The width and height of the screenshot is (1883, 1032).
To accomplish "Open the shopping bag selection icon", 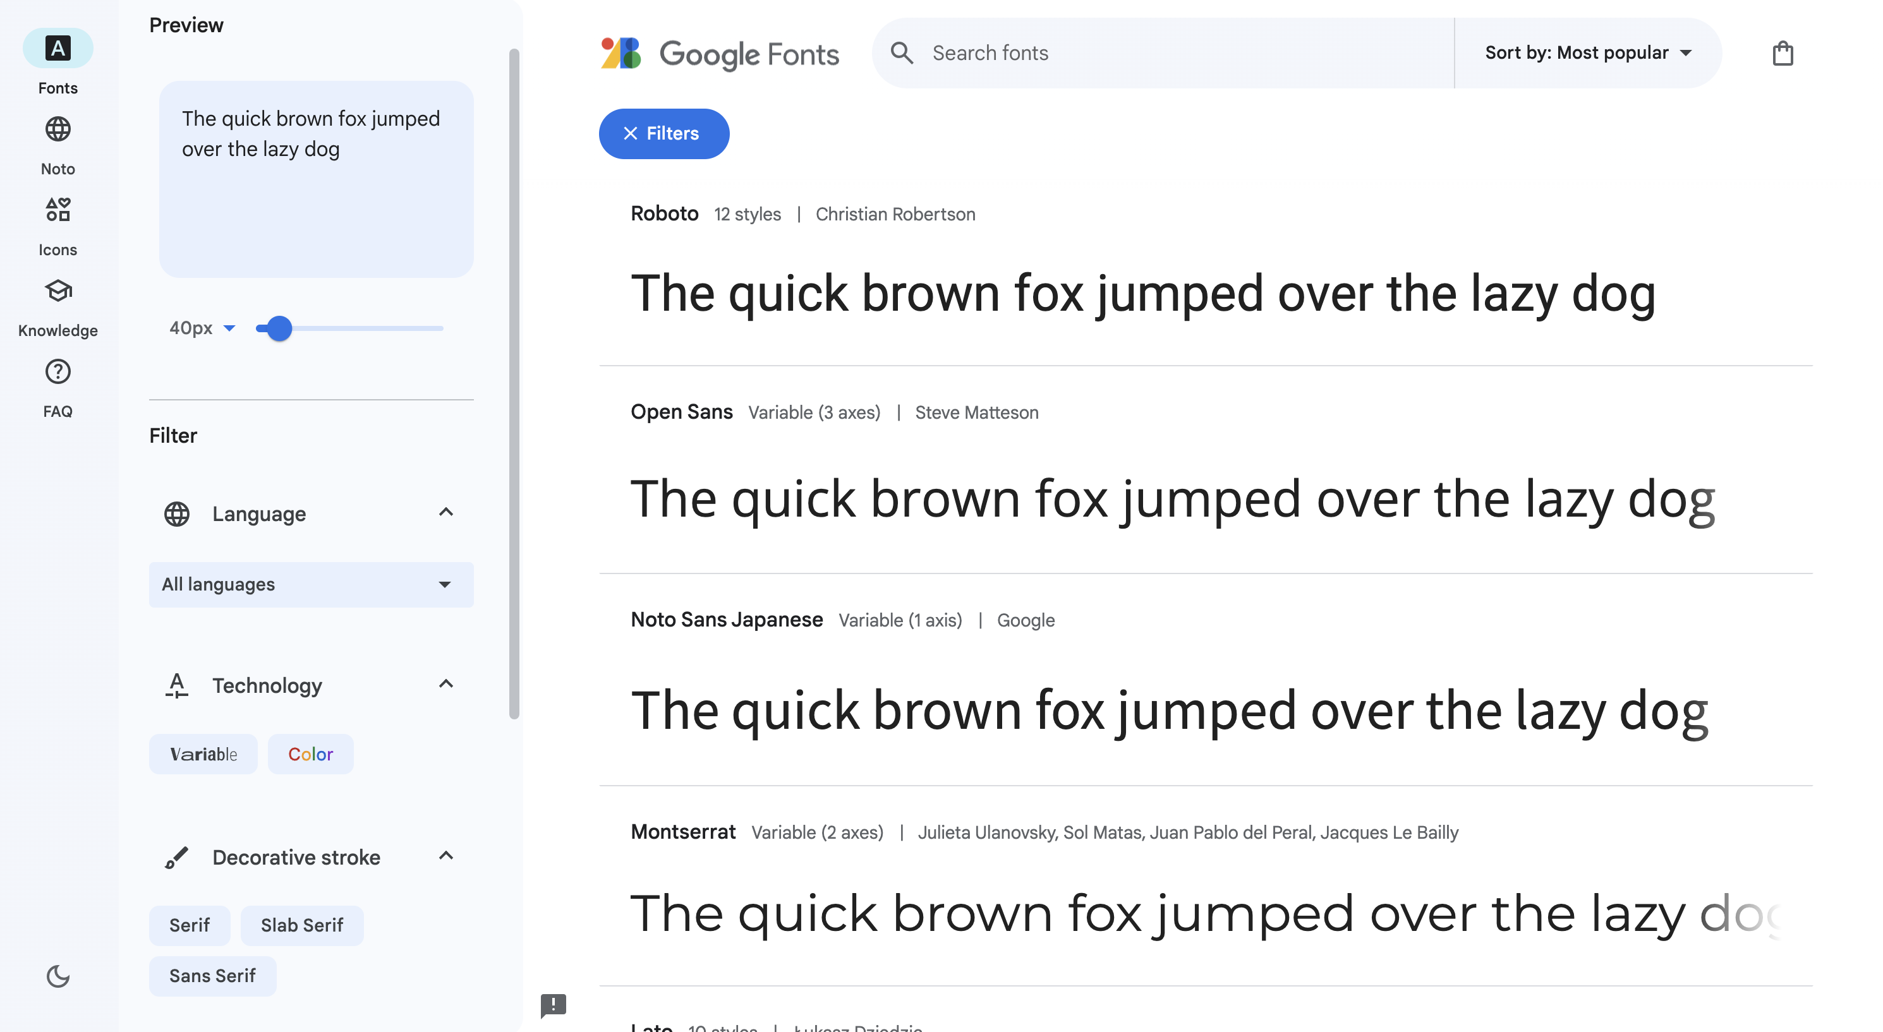I will (1782, 53).
